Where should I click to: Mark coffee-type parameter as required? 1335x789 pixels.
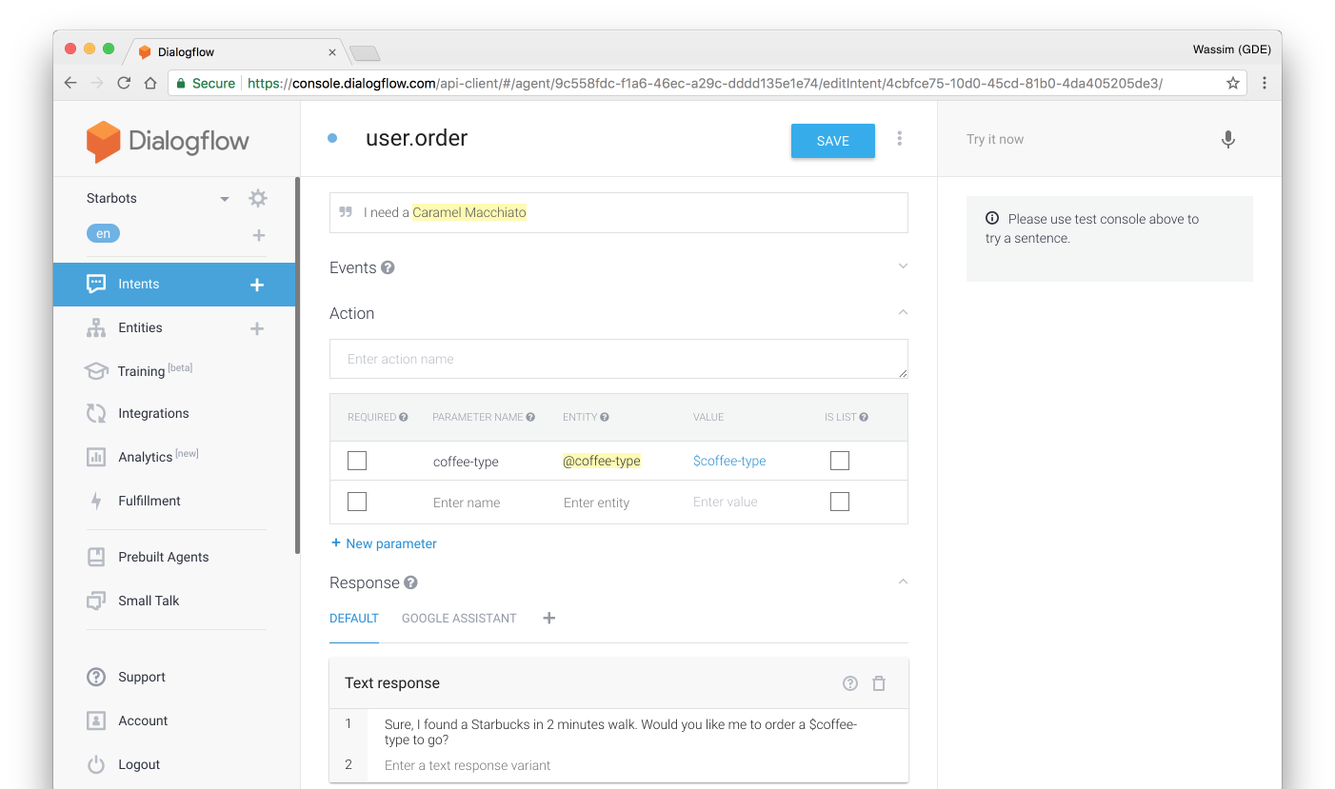click(357, 461)
